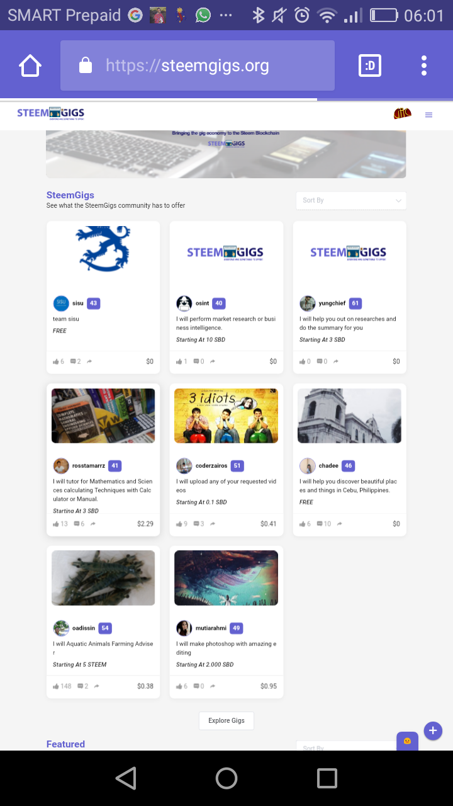Open user rosstamarrz's profile name

pos(89,466)
